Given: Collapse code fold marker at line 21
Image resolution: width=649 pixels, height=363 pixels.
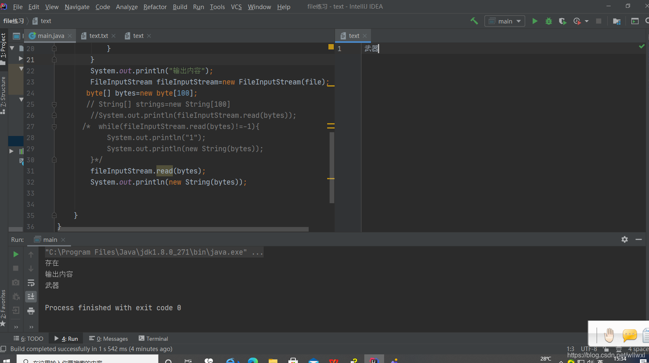Looking at the screenshot, I should [54, 60].
